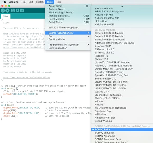Select SODAQ Autonomo Beta board
Viewport: 153px width, 143px height.
(x=122, y=139)
